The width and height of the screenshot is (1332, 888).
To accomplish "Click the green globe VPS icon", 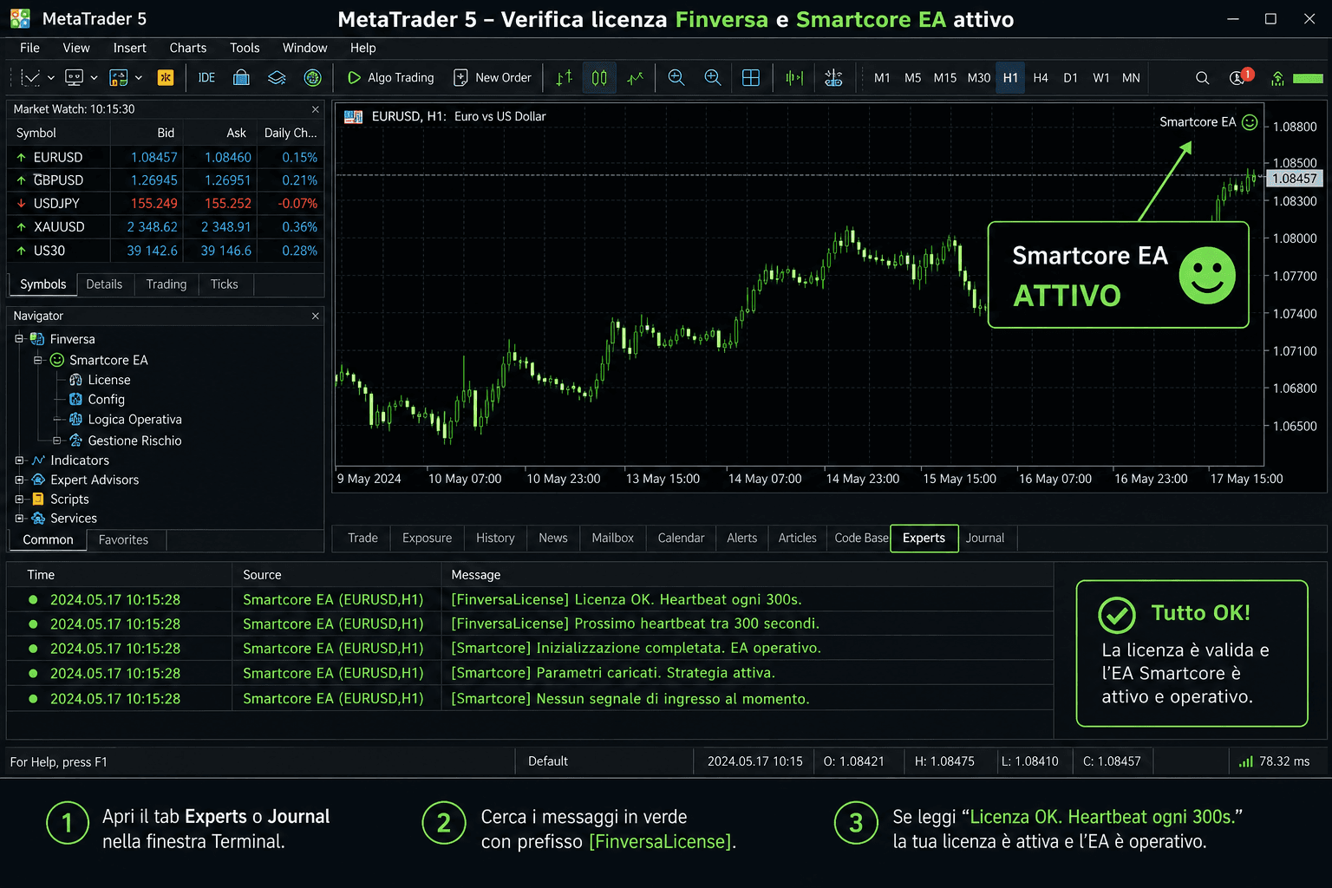I will click(313, 78).
